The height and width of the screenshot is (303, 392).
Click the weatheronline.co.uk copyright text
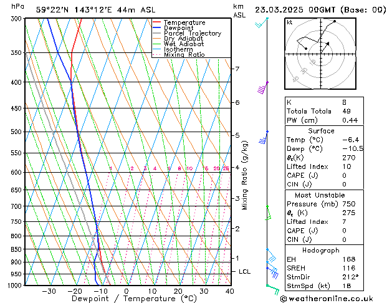327,299
